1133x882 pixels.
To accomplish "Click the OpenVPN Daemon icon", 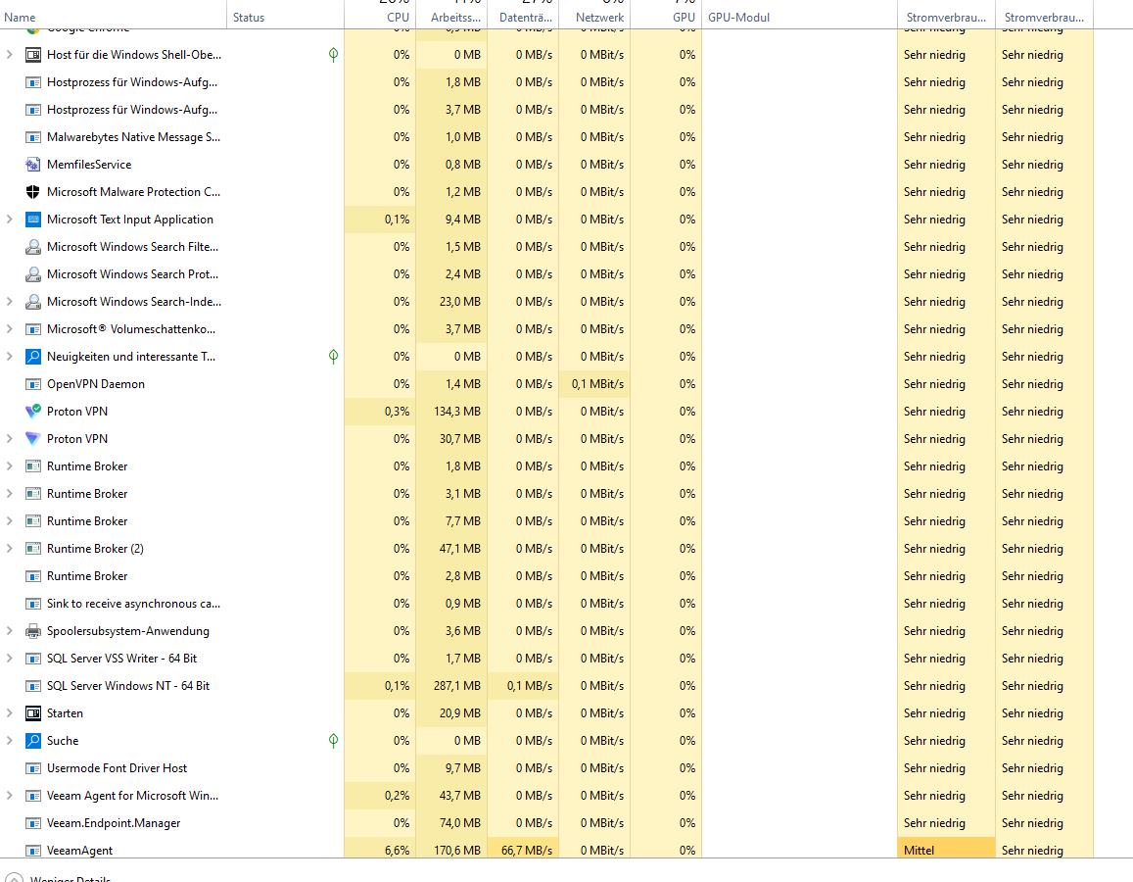I will point(32,384).
